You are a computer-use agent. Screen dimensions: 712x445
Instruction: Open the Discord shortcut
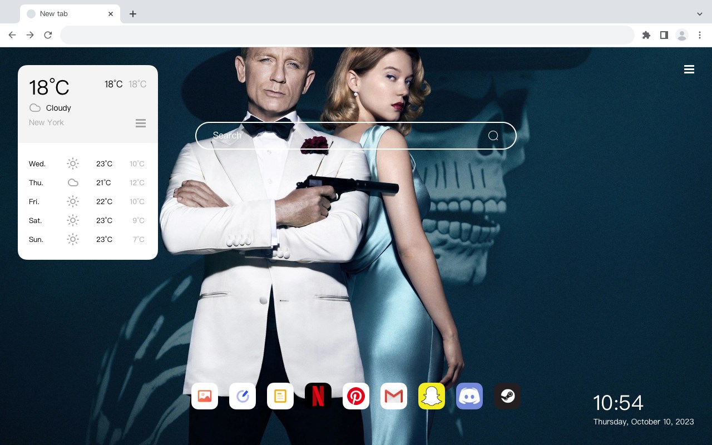tap(469, 396)
